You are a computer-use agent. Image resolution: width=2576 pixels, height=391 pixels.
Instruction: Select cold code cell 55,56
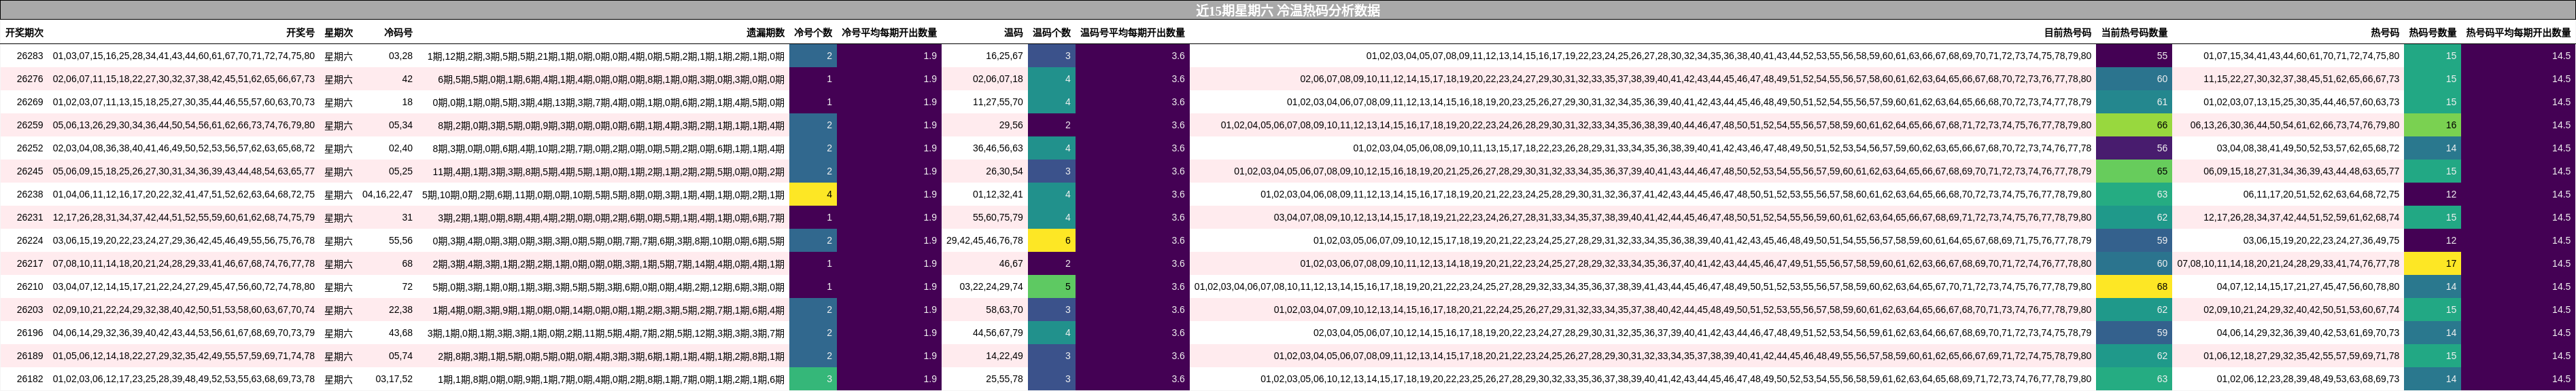coord(400,240)
